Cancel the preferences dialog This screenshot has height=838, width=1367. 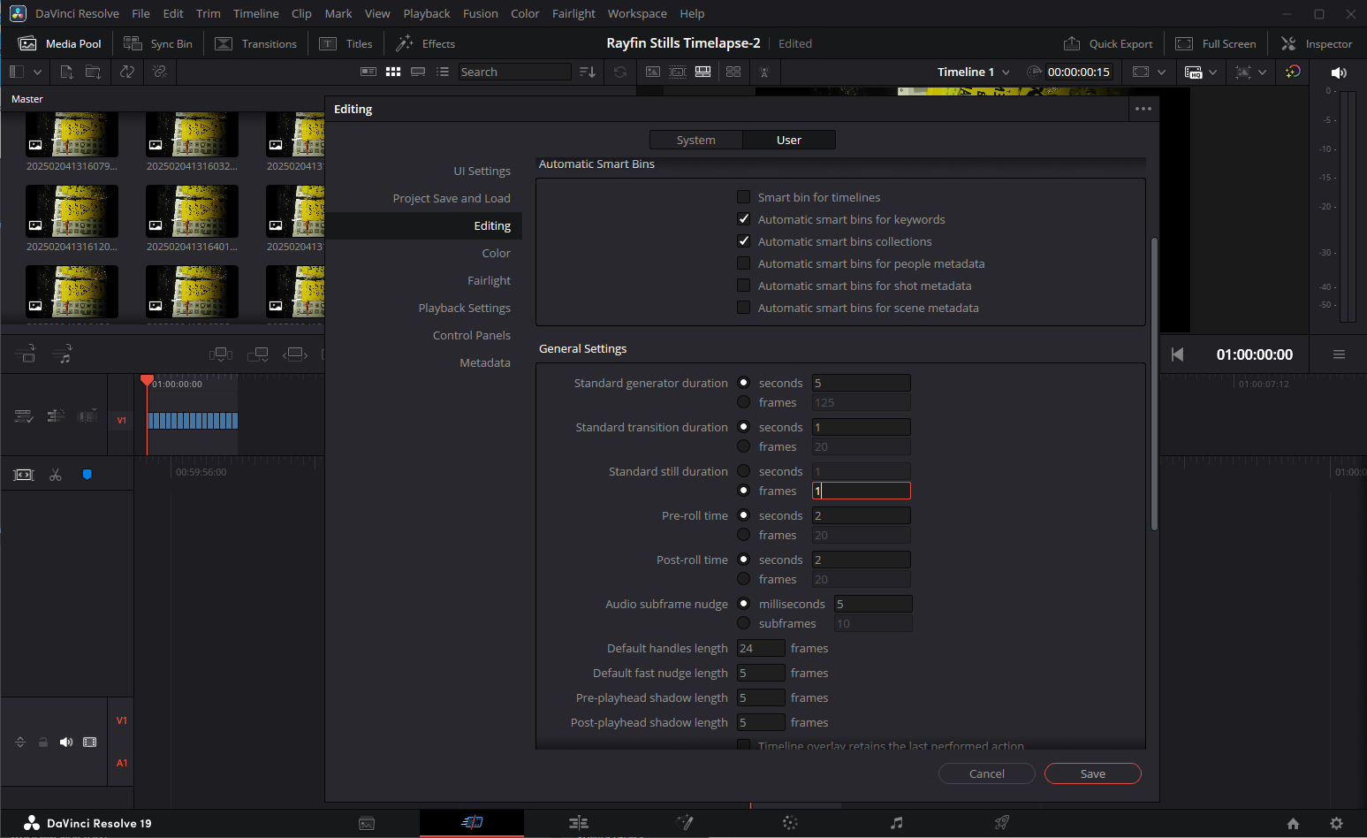click(986, 773)
